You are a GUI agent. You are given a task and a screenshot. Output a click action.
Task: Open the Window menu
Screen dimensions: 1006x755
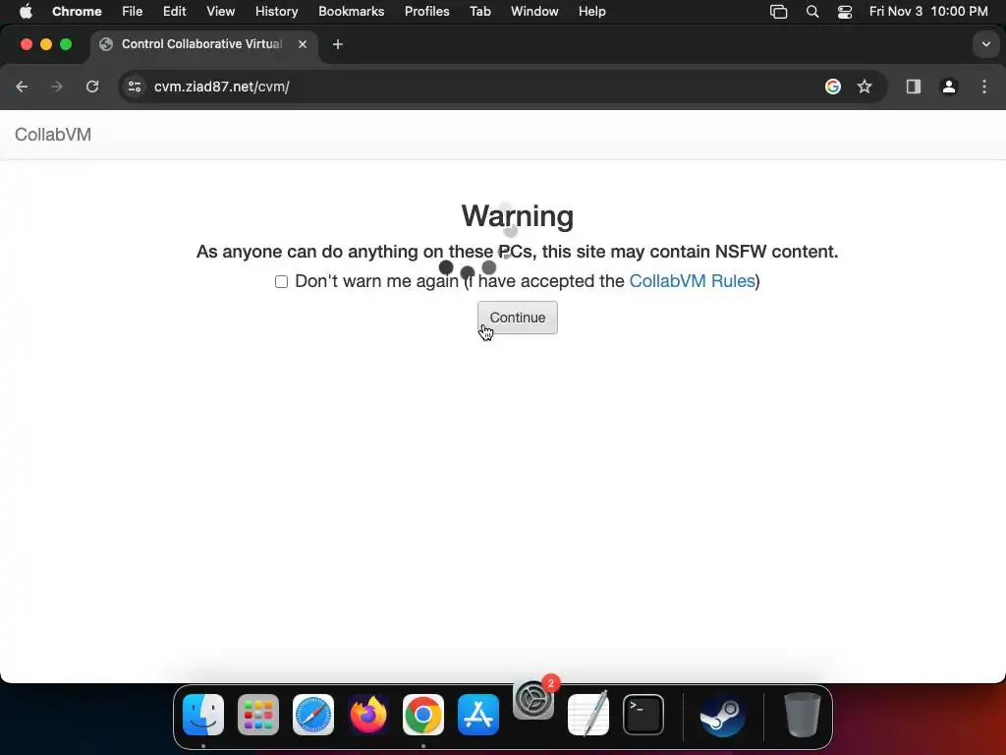534,12
